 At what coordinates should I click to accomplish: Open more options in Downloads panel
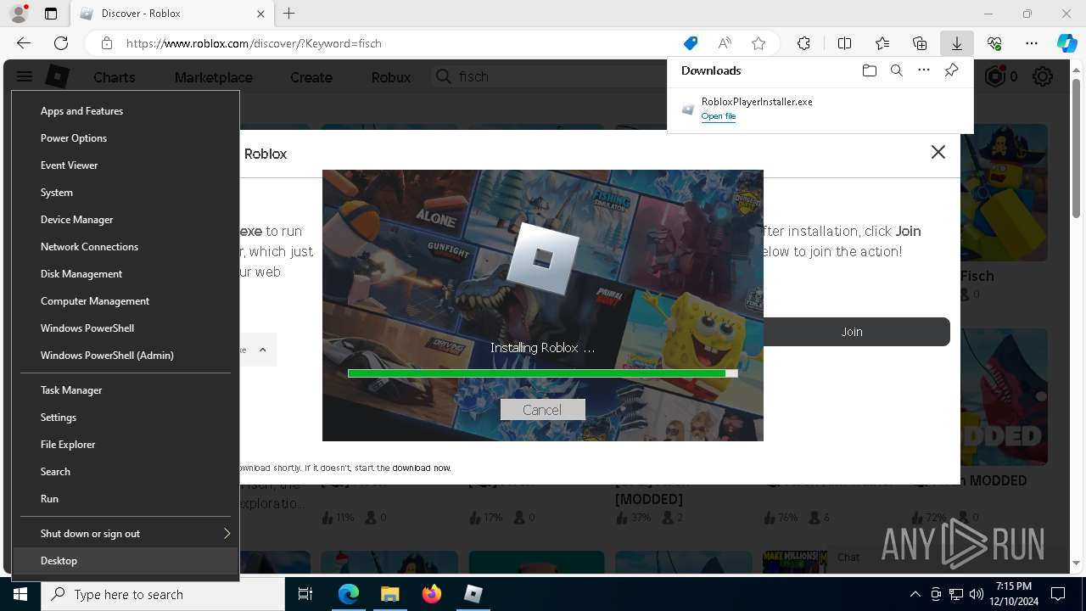(x=924, y=70)
